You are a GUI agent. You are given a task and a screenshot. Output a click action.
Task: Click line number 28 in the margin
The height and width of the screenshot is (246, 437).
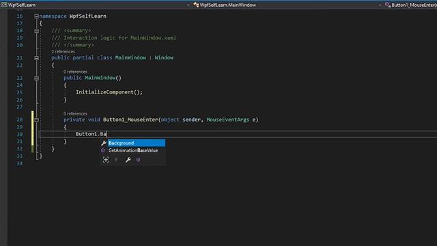(x=20, y=120)
